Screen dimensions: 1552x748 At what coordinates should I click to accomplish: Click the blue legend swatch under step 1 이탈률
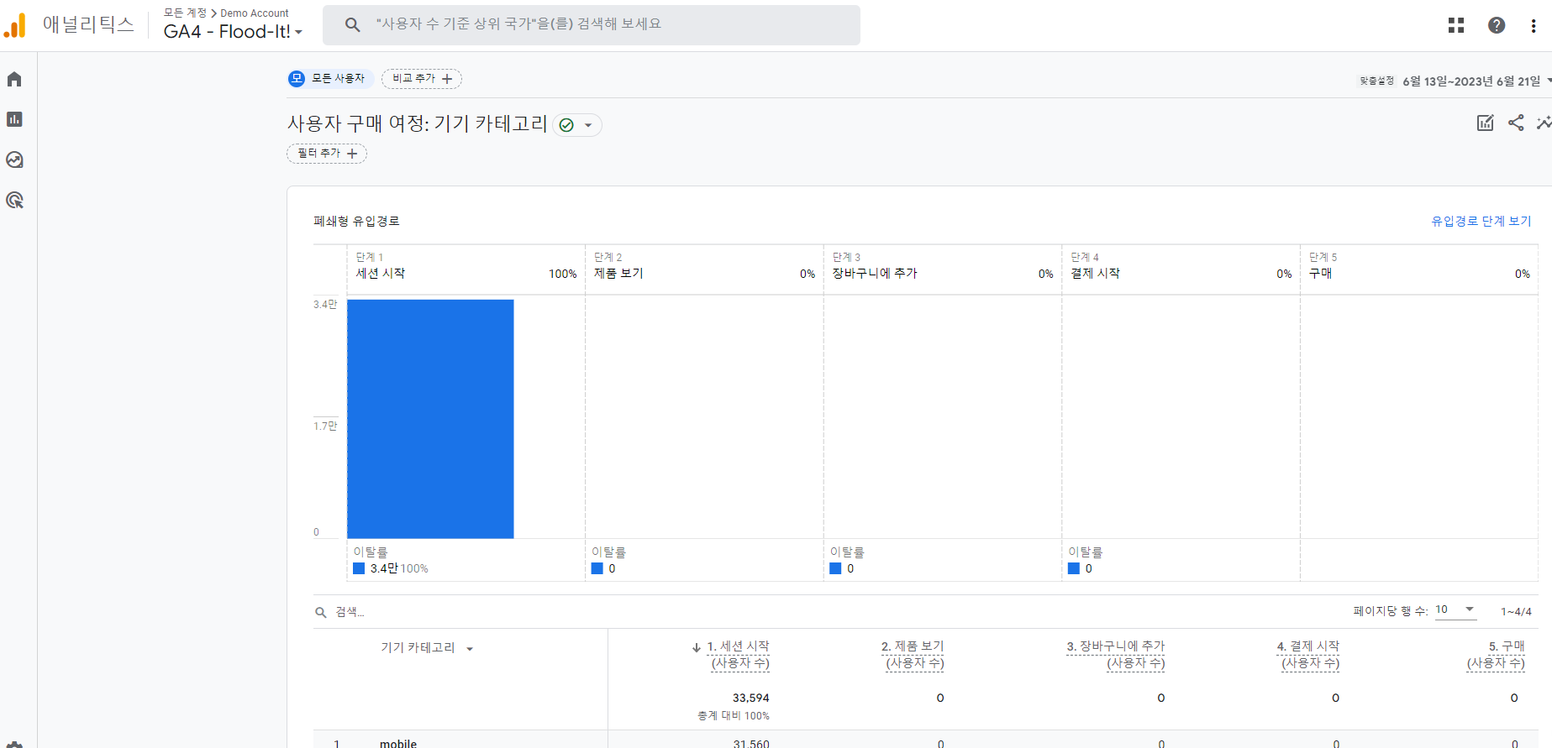click(359, 568)
